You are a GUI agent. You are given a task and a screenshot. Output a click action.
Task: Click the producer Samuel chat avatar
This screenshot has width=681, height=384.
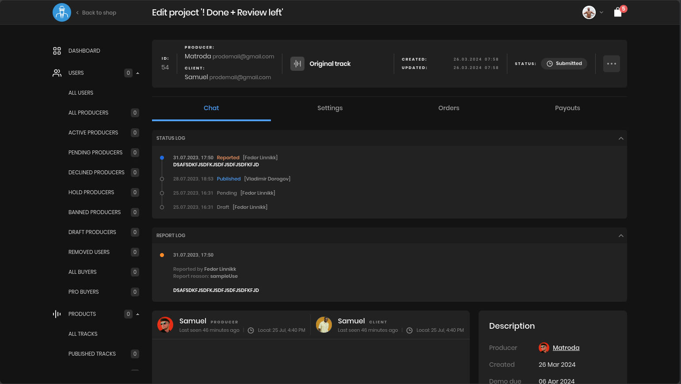(165, 325)
